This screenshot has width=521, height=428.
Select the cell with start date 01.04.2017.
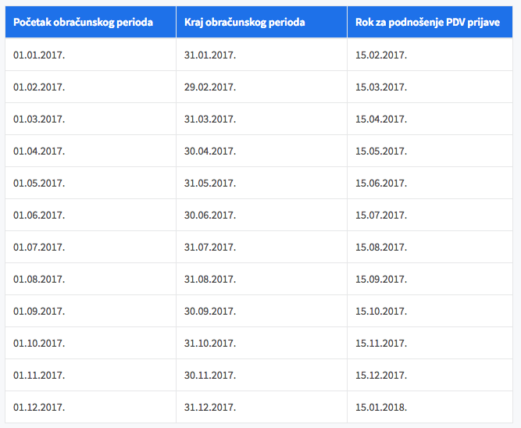91,151
